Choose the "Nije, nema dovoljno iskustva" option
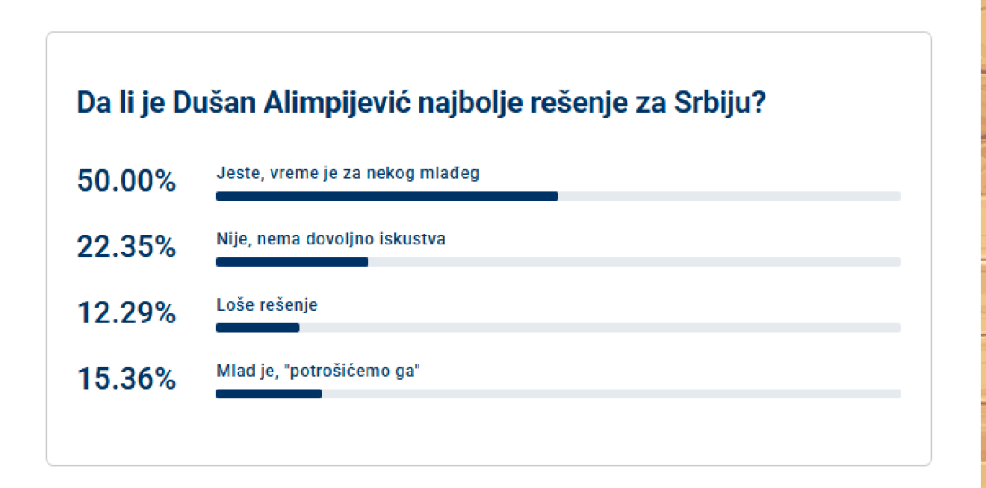This screenshot has width=986, height=488. coord(331,239)
